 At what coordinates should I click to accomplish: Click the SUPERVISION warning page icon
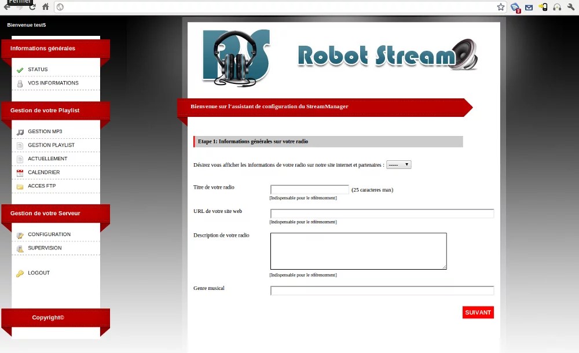[x=20, y=248]
